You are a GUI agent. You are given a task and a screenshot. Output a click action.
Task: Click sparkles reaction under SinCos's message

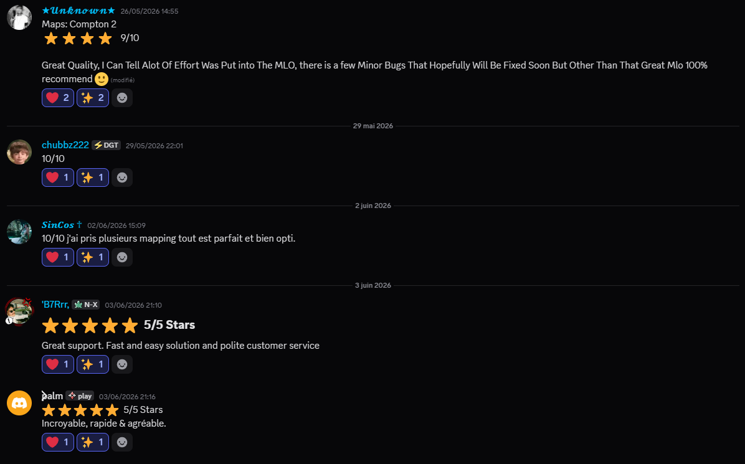click(93, 257)
